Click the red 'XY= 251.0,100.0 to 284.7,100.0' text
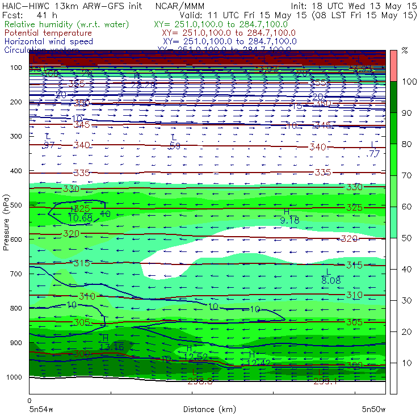Viewport: 420px width, 420px height. click(229, 33)
